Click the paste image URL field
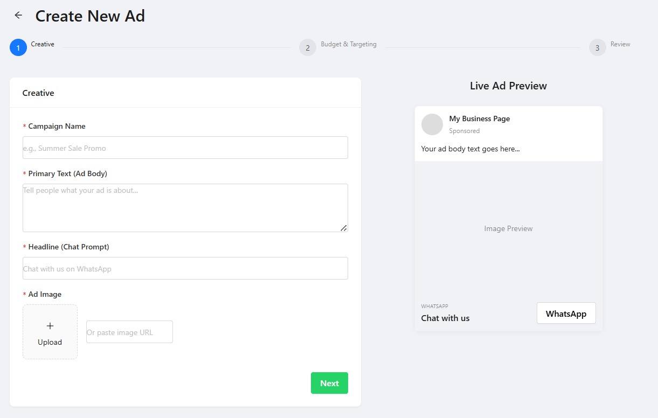 tap(129, 332)
